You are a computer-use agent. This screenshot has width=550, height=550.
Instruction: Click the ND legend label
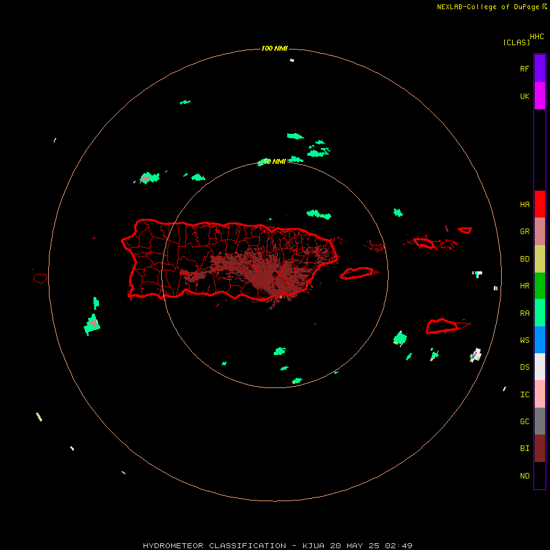[x=524, y=476]
